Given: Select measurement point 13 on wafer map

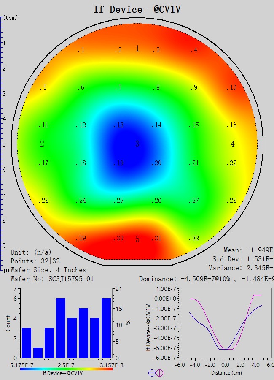Looking at the screenshot, I should click(119, 125).
